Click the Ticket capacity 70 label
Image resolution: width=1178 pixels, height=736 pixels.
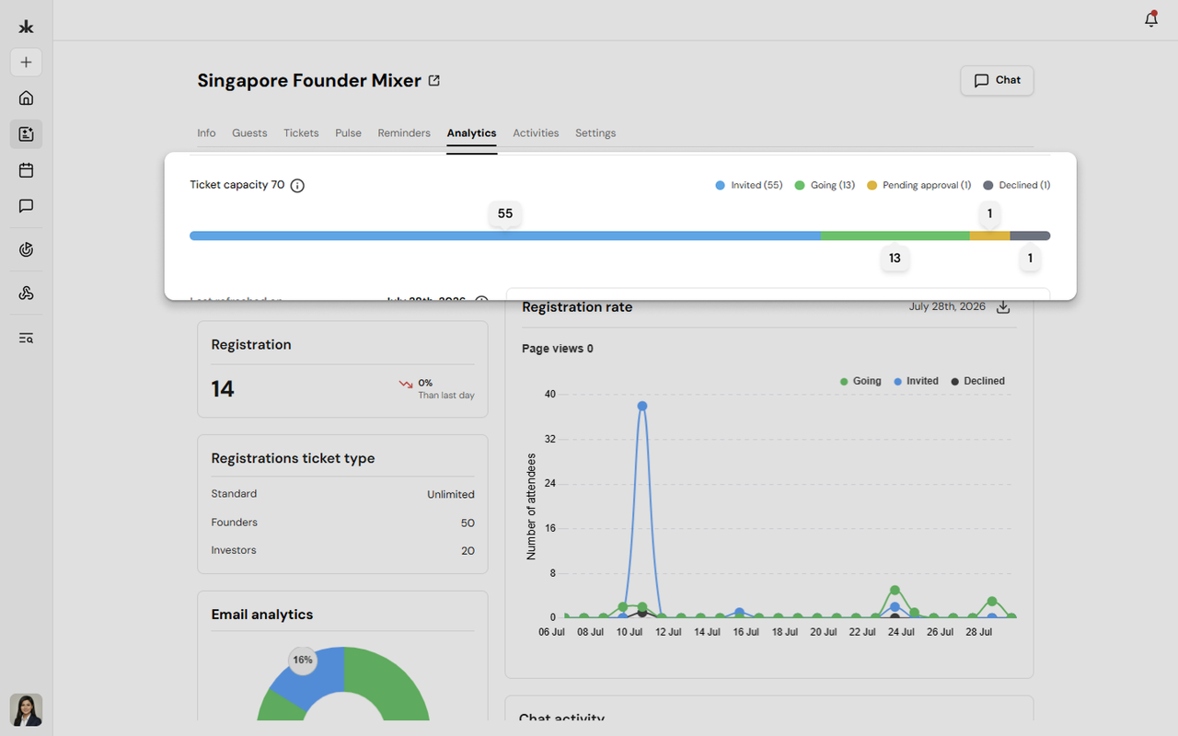[237, 185]
